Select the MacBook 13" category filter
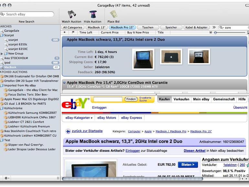249x187 pixels. (97, 27)
